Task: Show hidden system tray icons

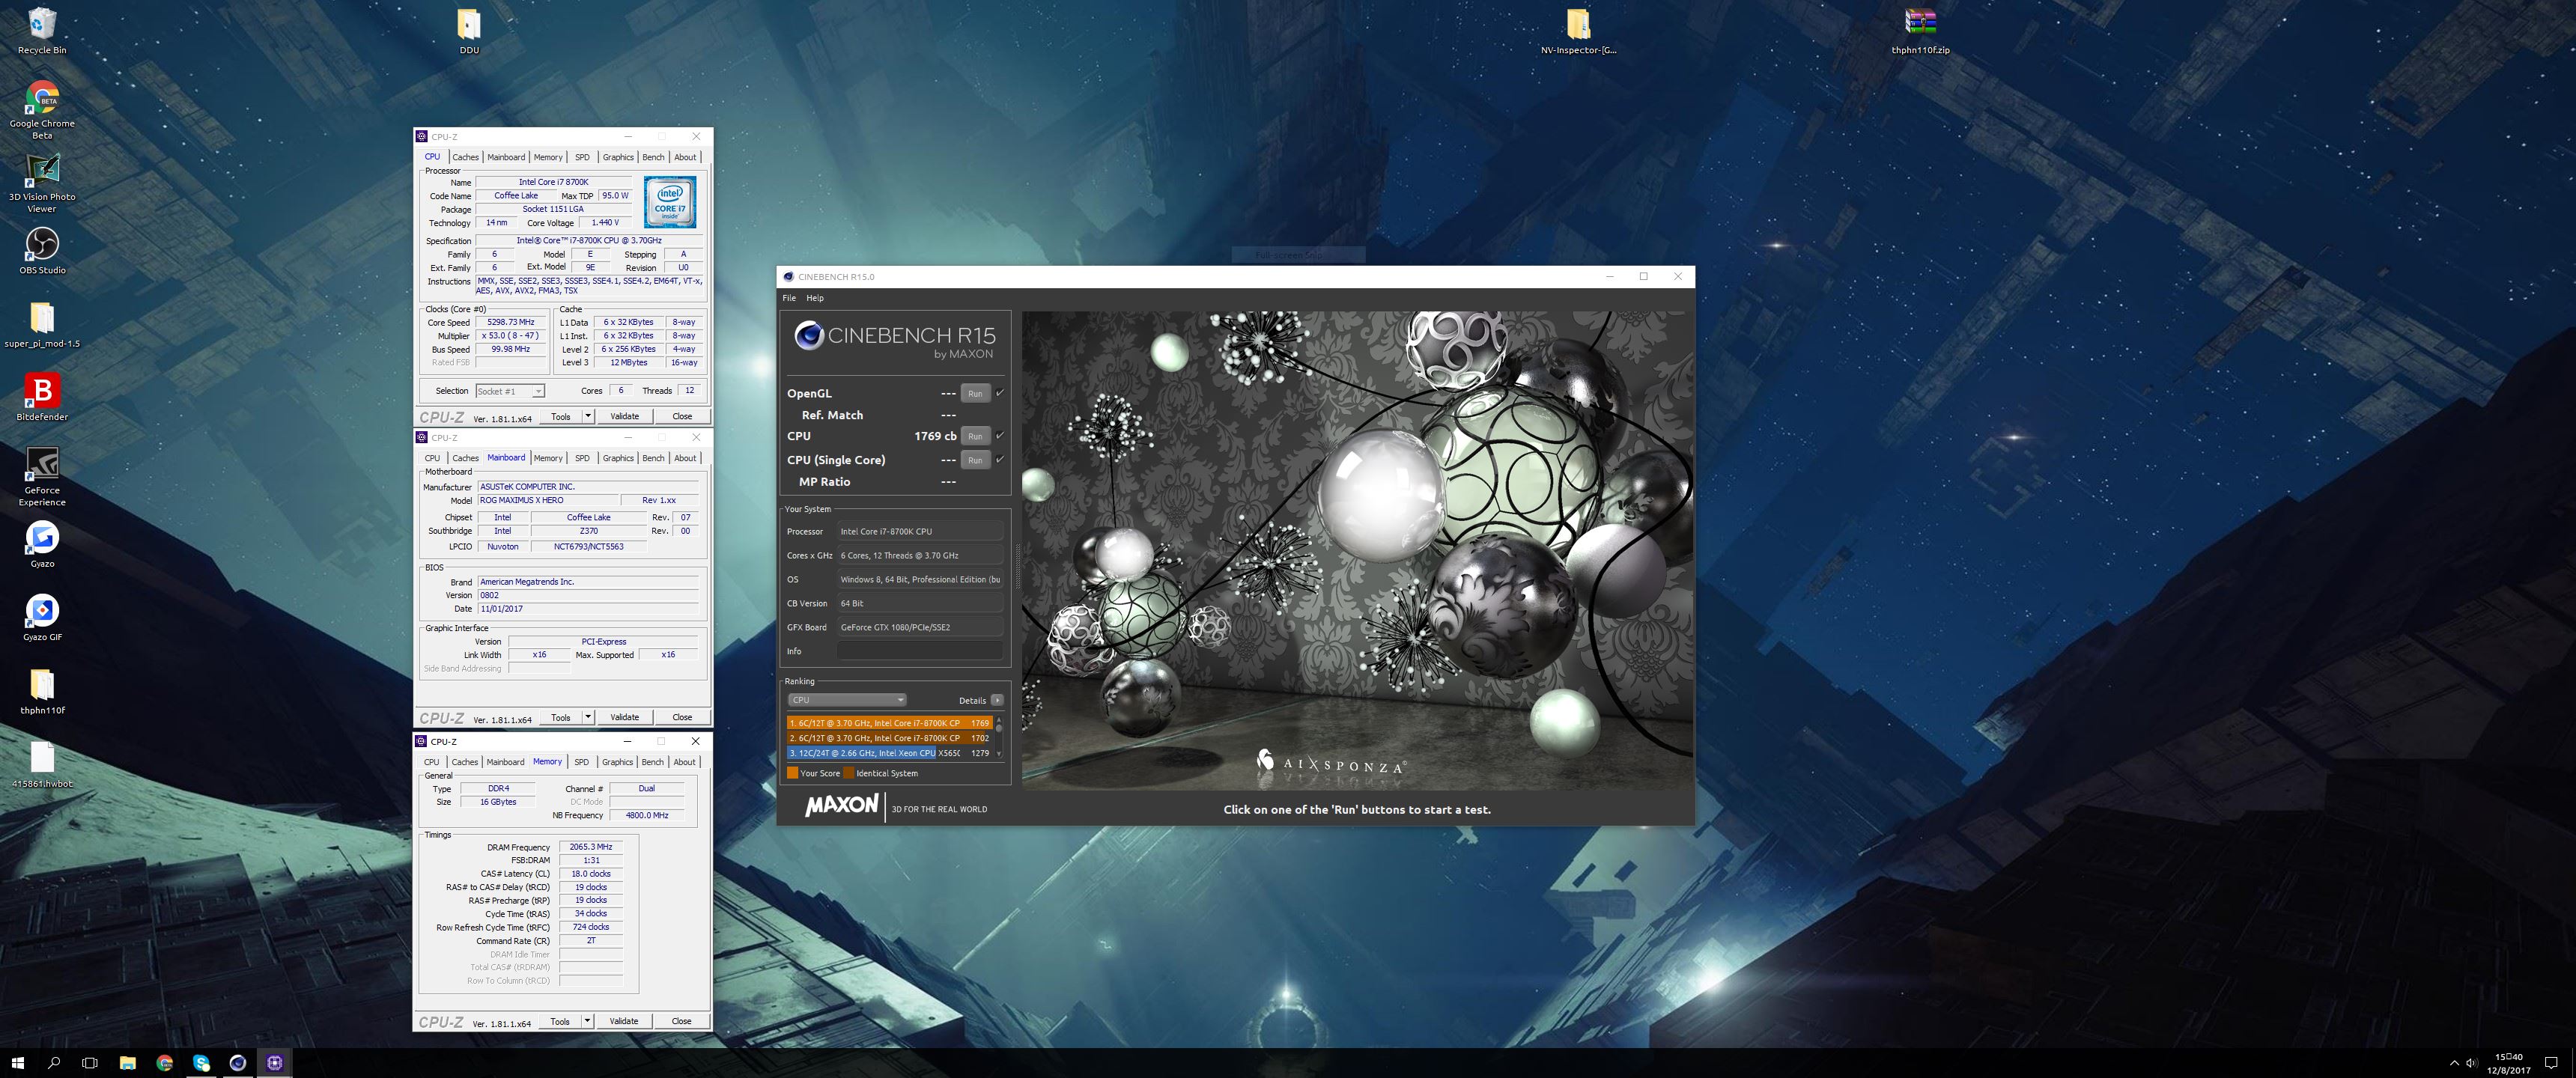Action: point(2454,1063)
